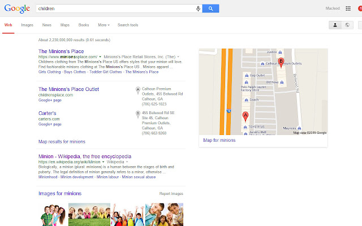Image resolution: width=362 pixels, height=226 pixels.
Task: Switch to global results view
Action: pyautogui.click(x=347, y=25)
